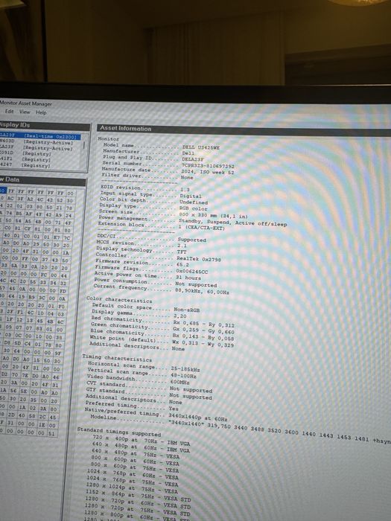The image size is (391, 521).
Task: Click green chromaticity Gx 0,259 - Gy 0,660
Action: coord(203,330)
